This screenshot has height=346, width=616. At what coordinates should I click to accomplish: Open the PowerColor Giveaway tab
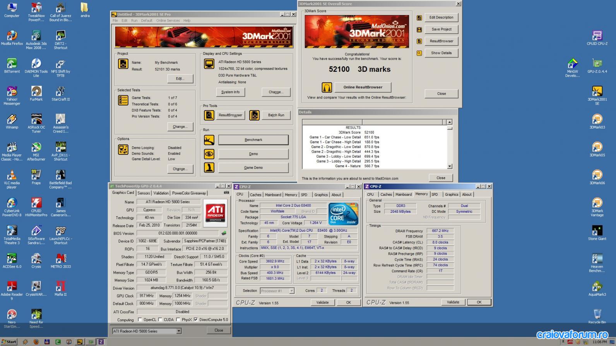189,193
